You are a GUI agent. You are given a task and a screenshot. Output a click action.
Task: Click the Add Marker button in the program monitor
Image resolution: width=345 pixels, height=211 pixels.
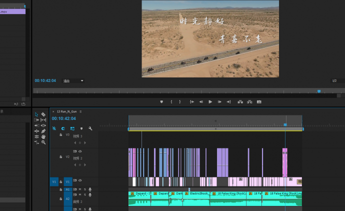point(161,101)
